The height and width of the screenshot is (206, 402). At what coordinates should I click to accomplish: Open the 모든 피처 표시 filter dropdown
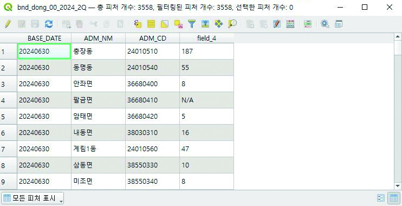click(x=33, y=198)
